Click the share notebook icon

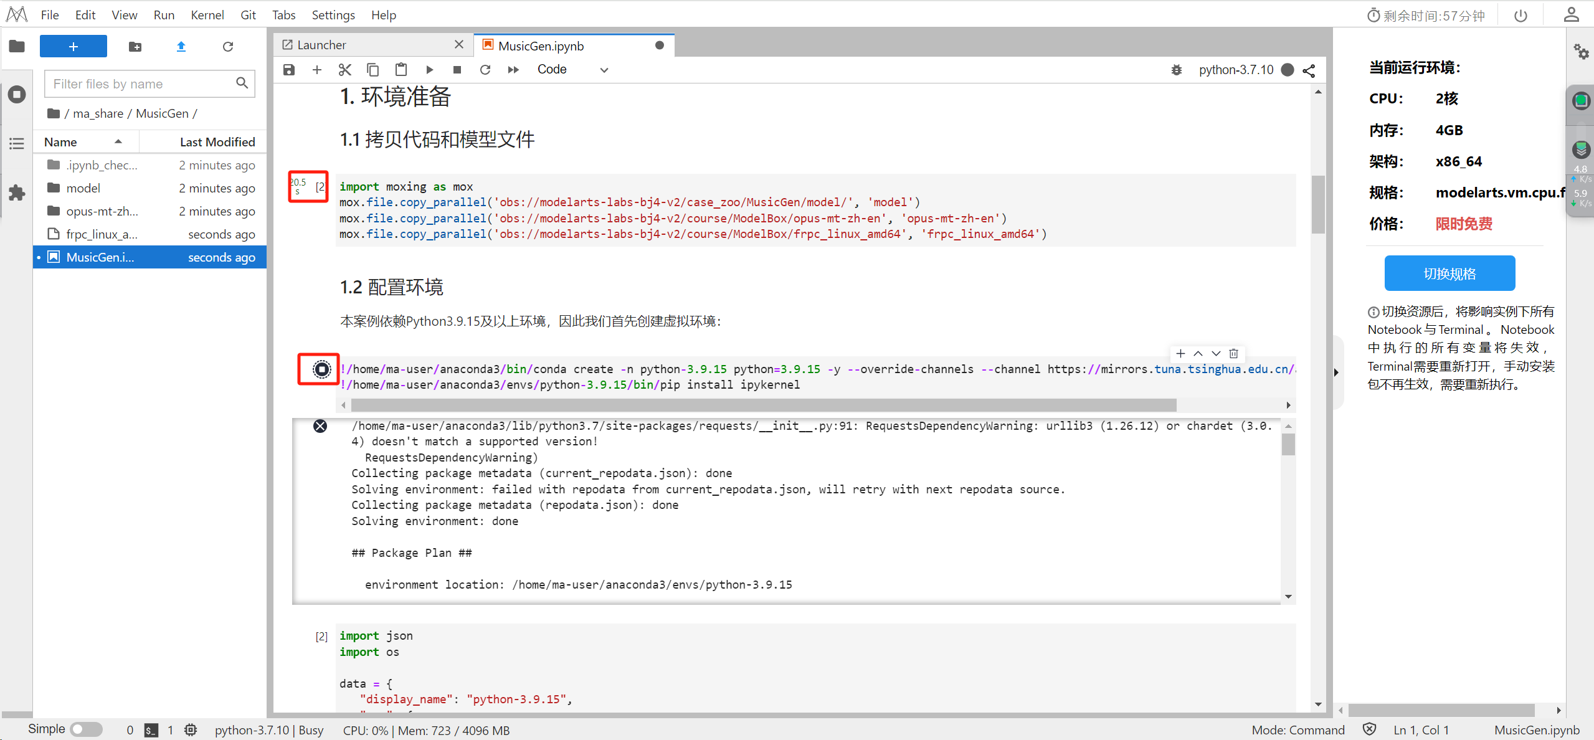pos(1309,70)
